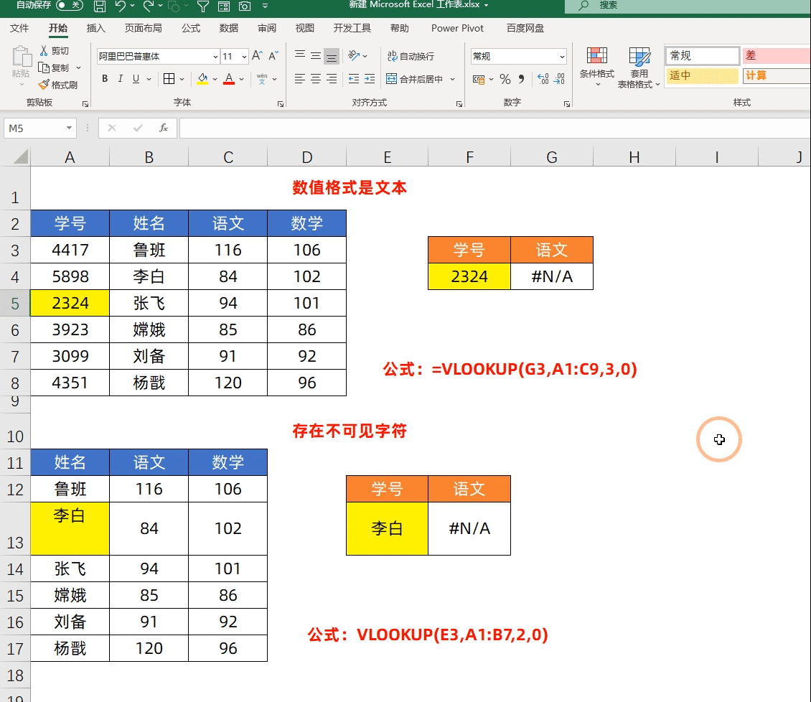This screenshot has width=811, height=702.
Task: Expand the number format dropdown showing 常规
Action: (x=561, y=57)
